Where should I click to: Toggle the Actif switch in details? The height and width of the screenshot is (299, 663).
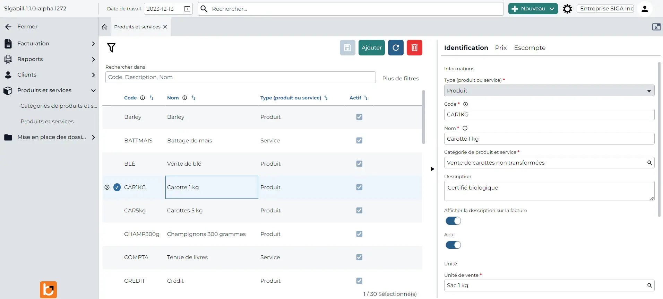[453, 245]
